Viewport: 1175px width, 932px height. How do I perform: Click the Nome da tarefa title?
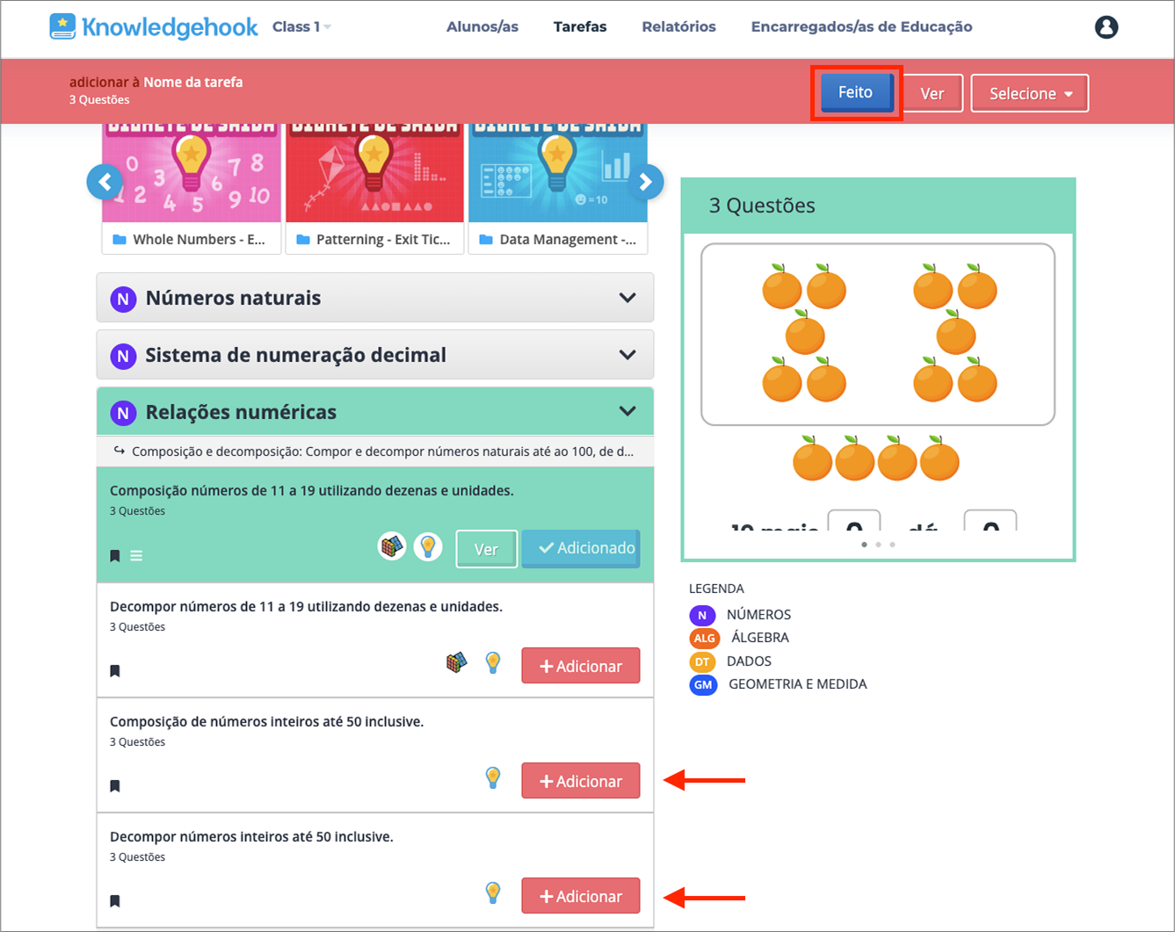point(193,82)
